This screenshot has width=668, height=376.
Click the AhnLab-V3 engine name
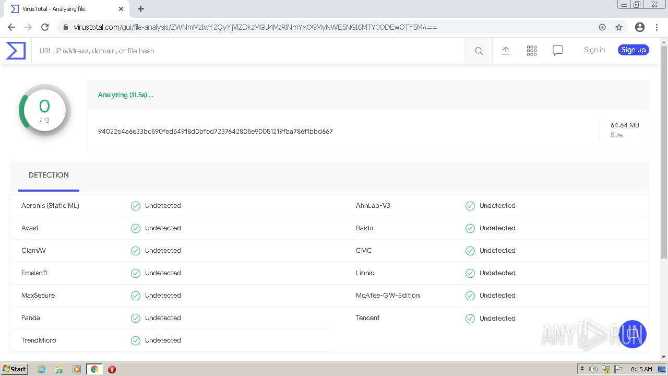click(x=373, y=205)
